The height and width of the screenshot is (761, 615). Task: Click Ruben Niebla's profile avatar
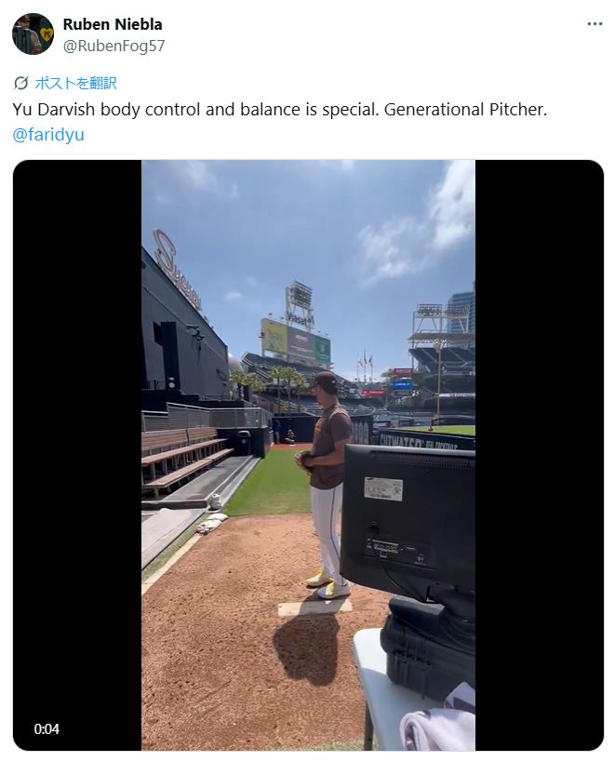click(33, 34)
